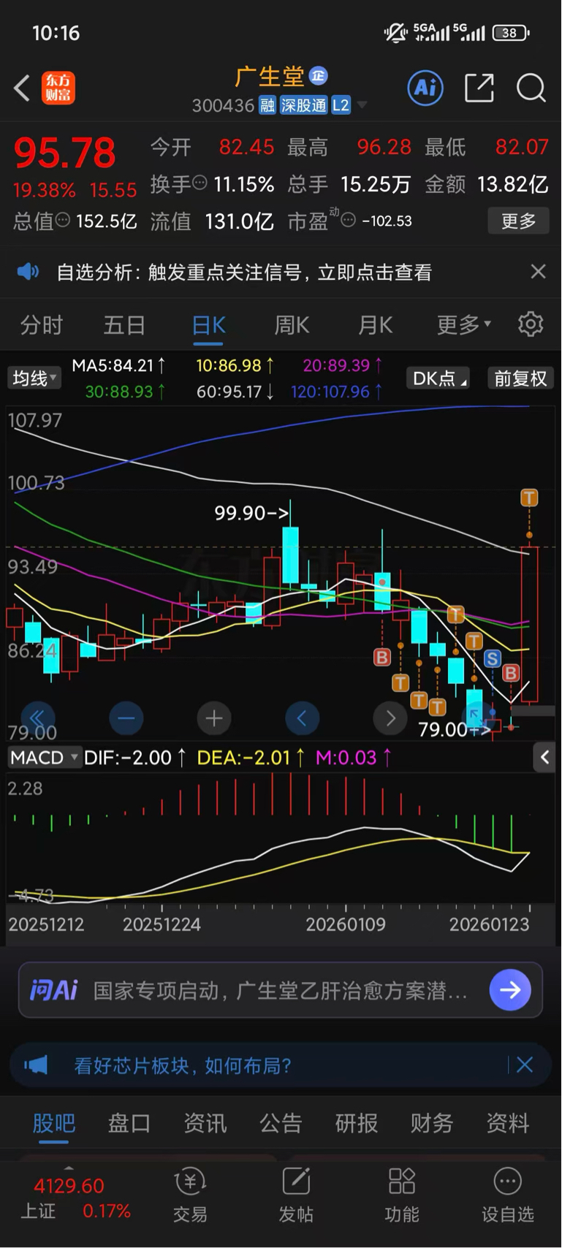Tap the 99.90 high price label
The image size is (562, 1248).
(251, 513)
